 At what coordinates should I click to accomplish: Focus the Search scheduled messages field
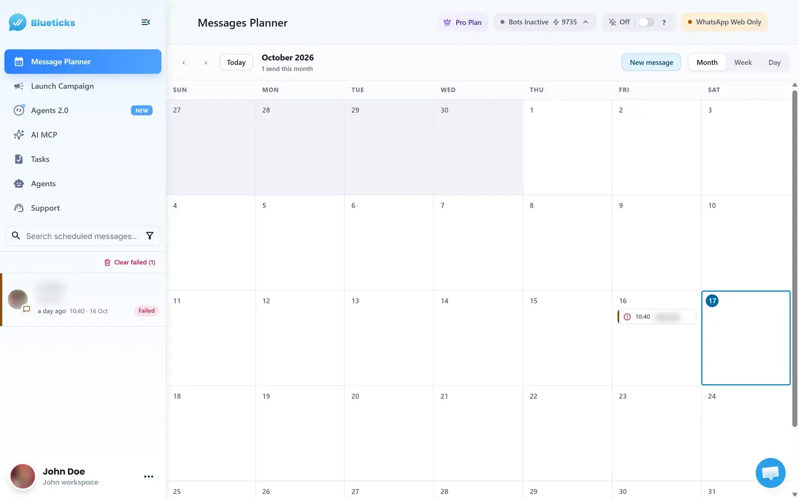[83, 236]
